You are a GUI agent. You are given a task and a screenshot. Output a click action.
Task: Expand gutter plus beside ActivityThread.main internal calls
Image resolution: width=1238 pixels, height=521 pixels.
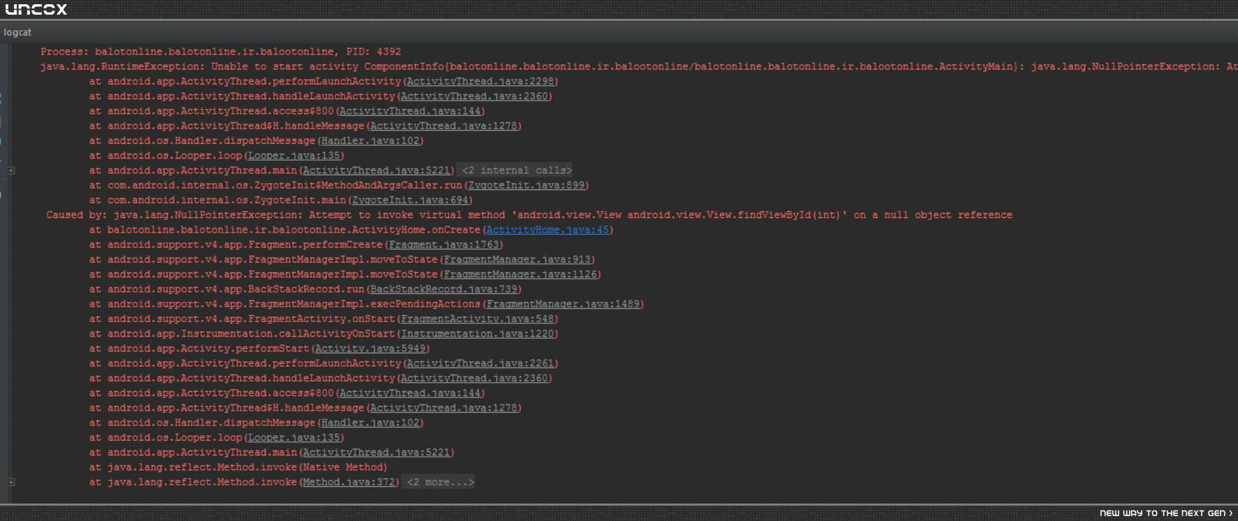click(11, 170)
